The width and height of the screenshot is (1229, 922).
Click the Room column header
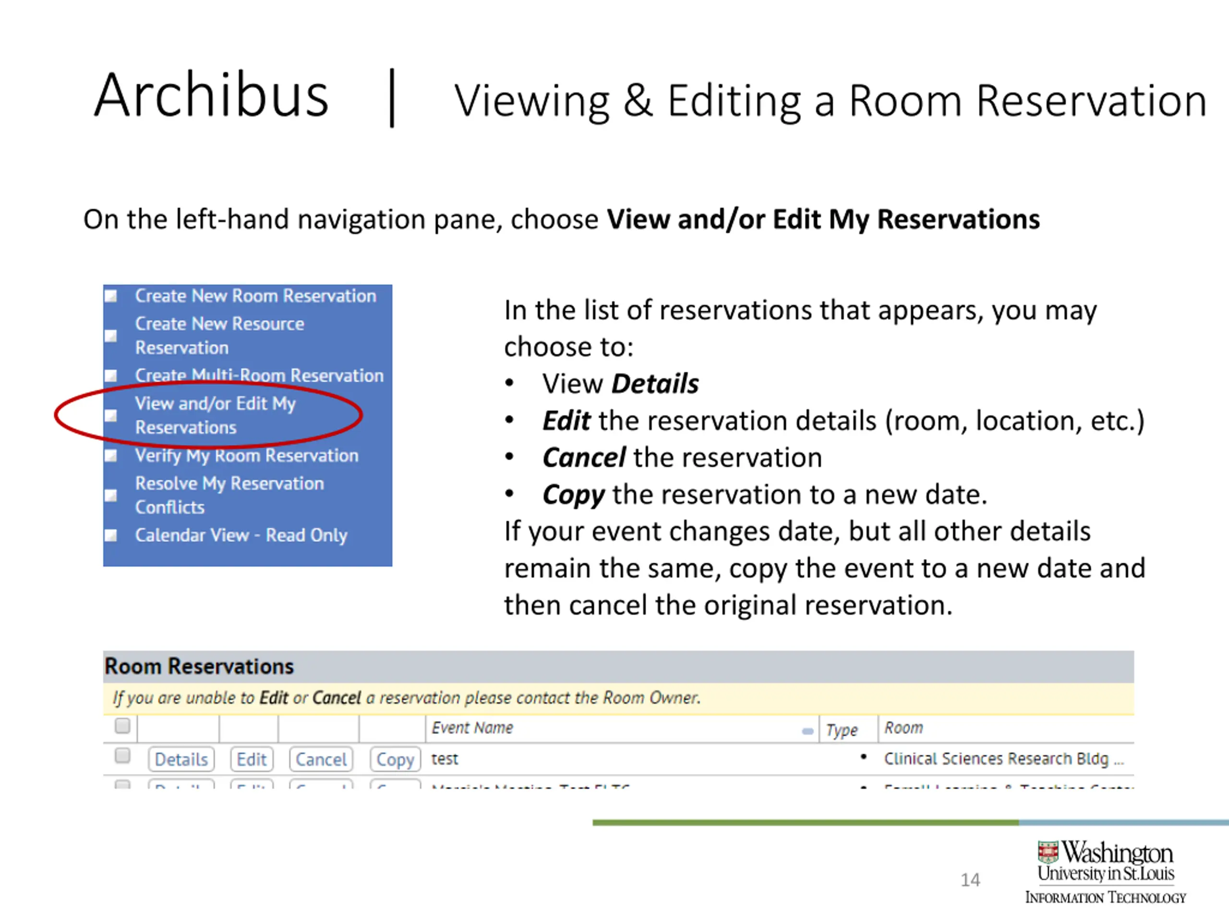904,728
